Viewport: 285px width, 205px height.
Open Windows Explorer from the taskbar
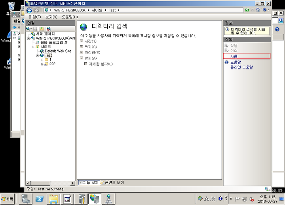pyautogui.click(x=53, y=199)
